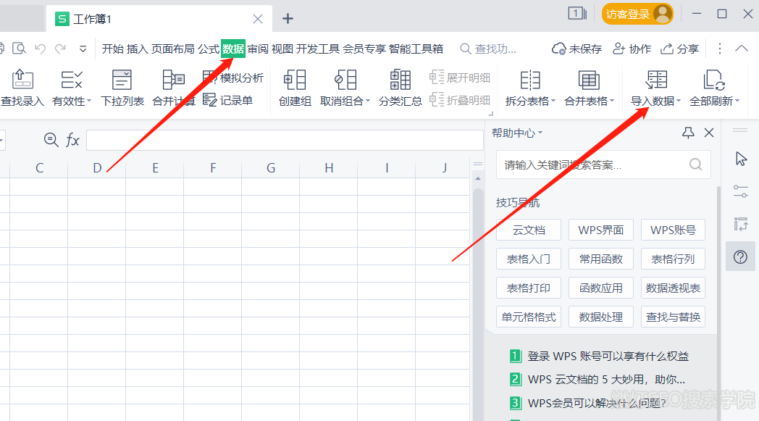
Task: Click the zoom magnifier beside fx
Action: pyautogui.click(x=51, y=140)
